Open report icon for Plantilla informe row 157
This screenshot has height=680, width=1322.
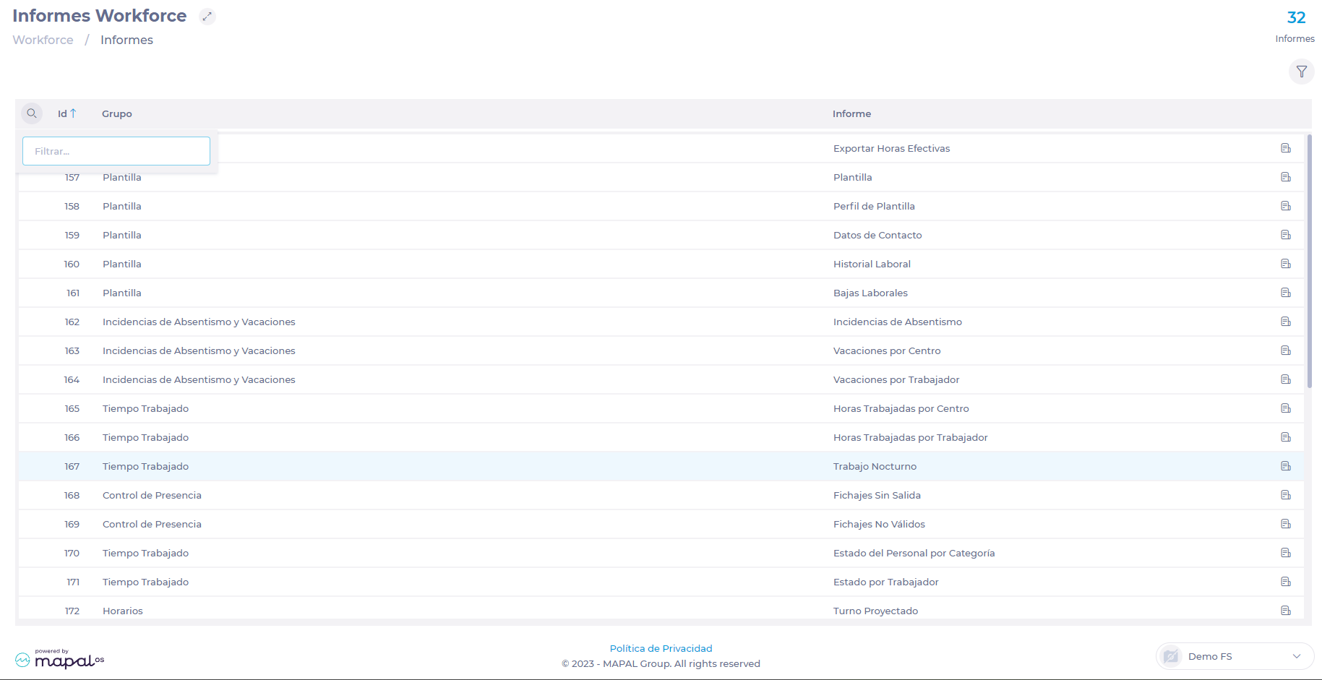pos(1285,177)
